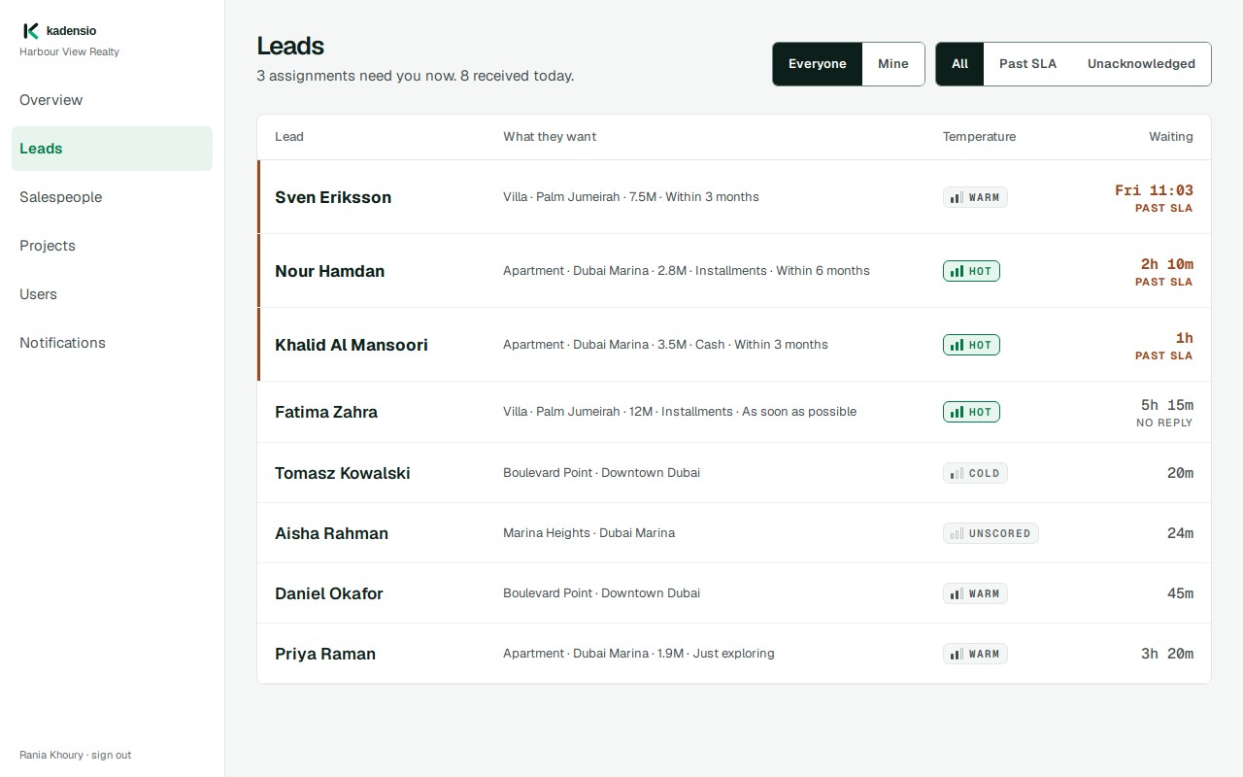Image resolution: width=1243 pixels, height=777 pixels.
Task: Open Daniel Okafor's lead
Action: (x=734, y=593)
